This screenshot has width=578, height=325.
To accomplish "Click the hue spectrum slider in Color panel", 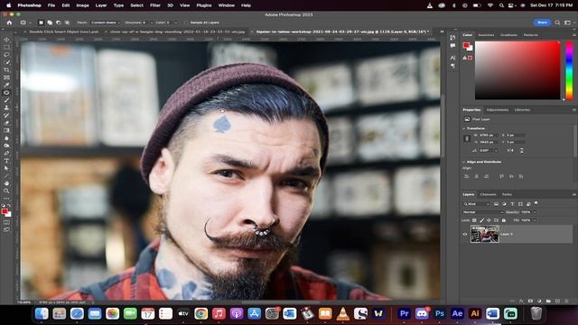I will [x=569, y=70].
